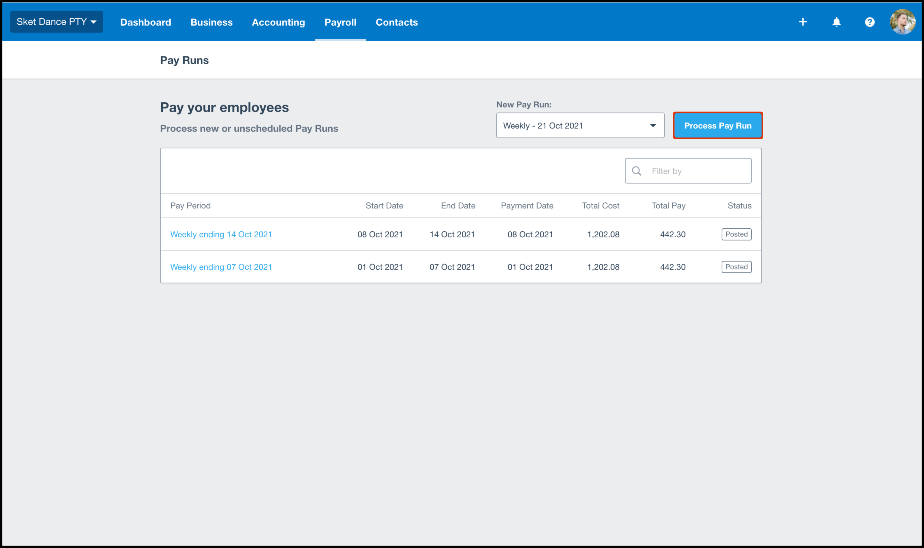Open Weekly ending 14 Oct 2021 pay run
The height and width of the screenshot is (548, 924).
pyautogui.click(x=221, y=234)
